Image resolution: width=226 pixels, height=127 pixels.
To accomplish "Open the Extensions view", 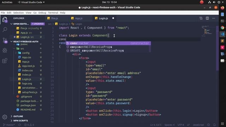I will pos(5,61).
